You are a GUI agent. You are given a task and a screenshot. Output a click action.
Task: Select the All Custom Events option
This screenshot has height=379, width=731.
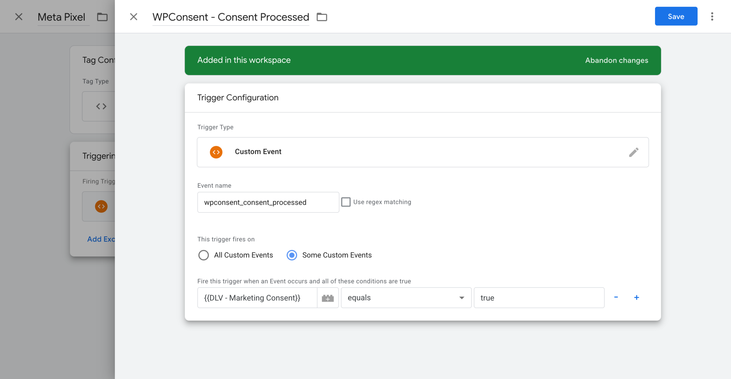click(x=204, y=255)
